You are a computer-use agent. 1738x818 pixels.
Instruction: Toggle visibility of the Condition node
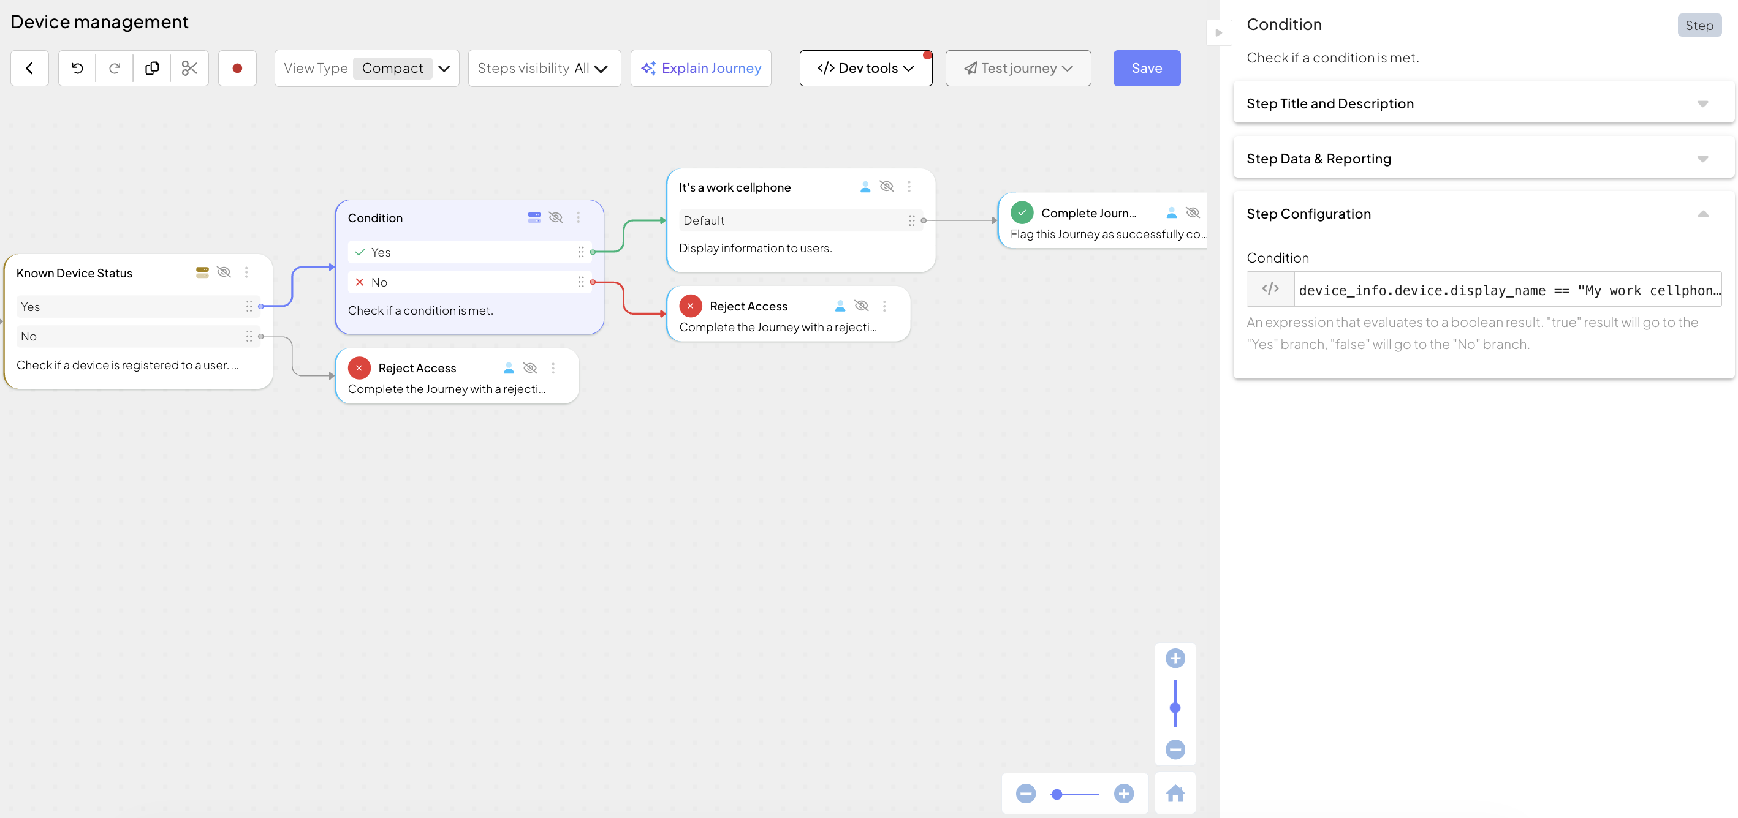tap(556, 217)
